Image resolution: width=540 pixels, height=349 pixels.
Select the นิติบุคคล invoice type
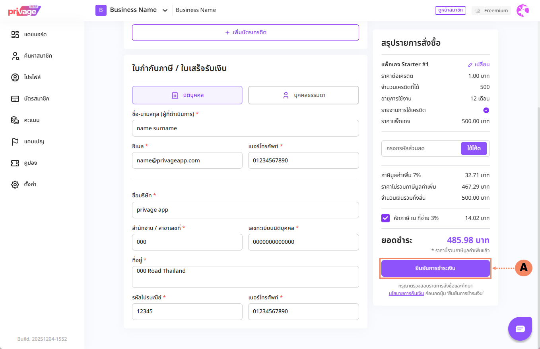pyautogui.click(x=187, y=95)
